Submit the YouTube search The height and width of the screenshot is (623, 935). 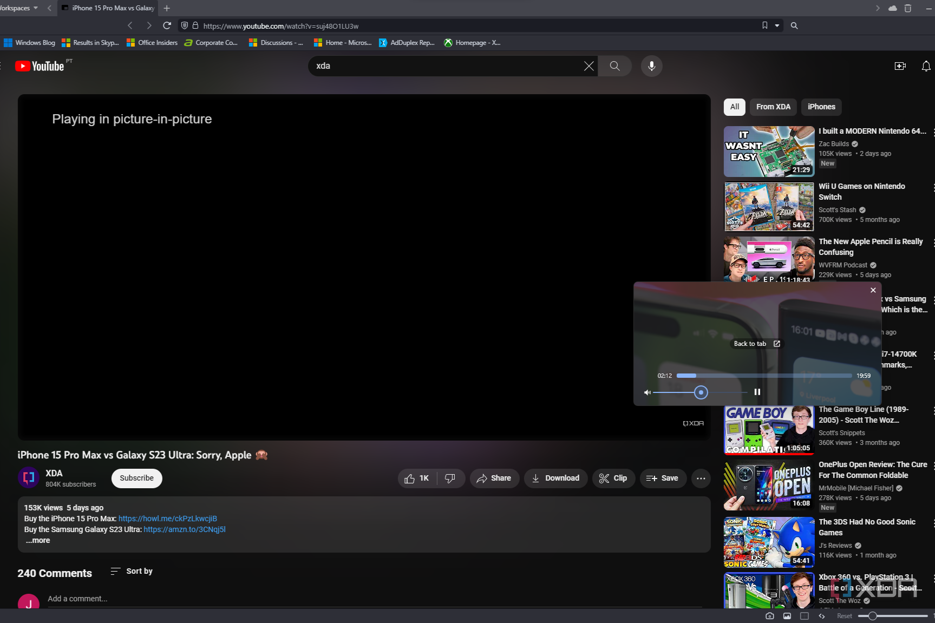614,66
